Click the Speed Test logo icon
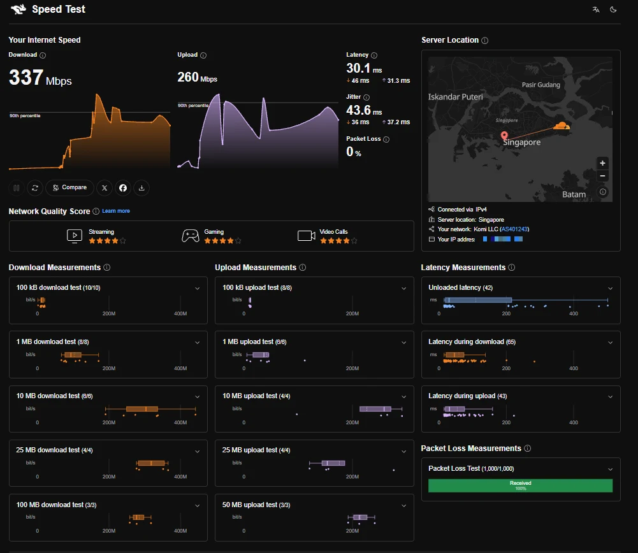Image resolution: width=638 pixels, height=553 pixels. click(x=18, y=9)
